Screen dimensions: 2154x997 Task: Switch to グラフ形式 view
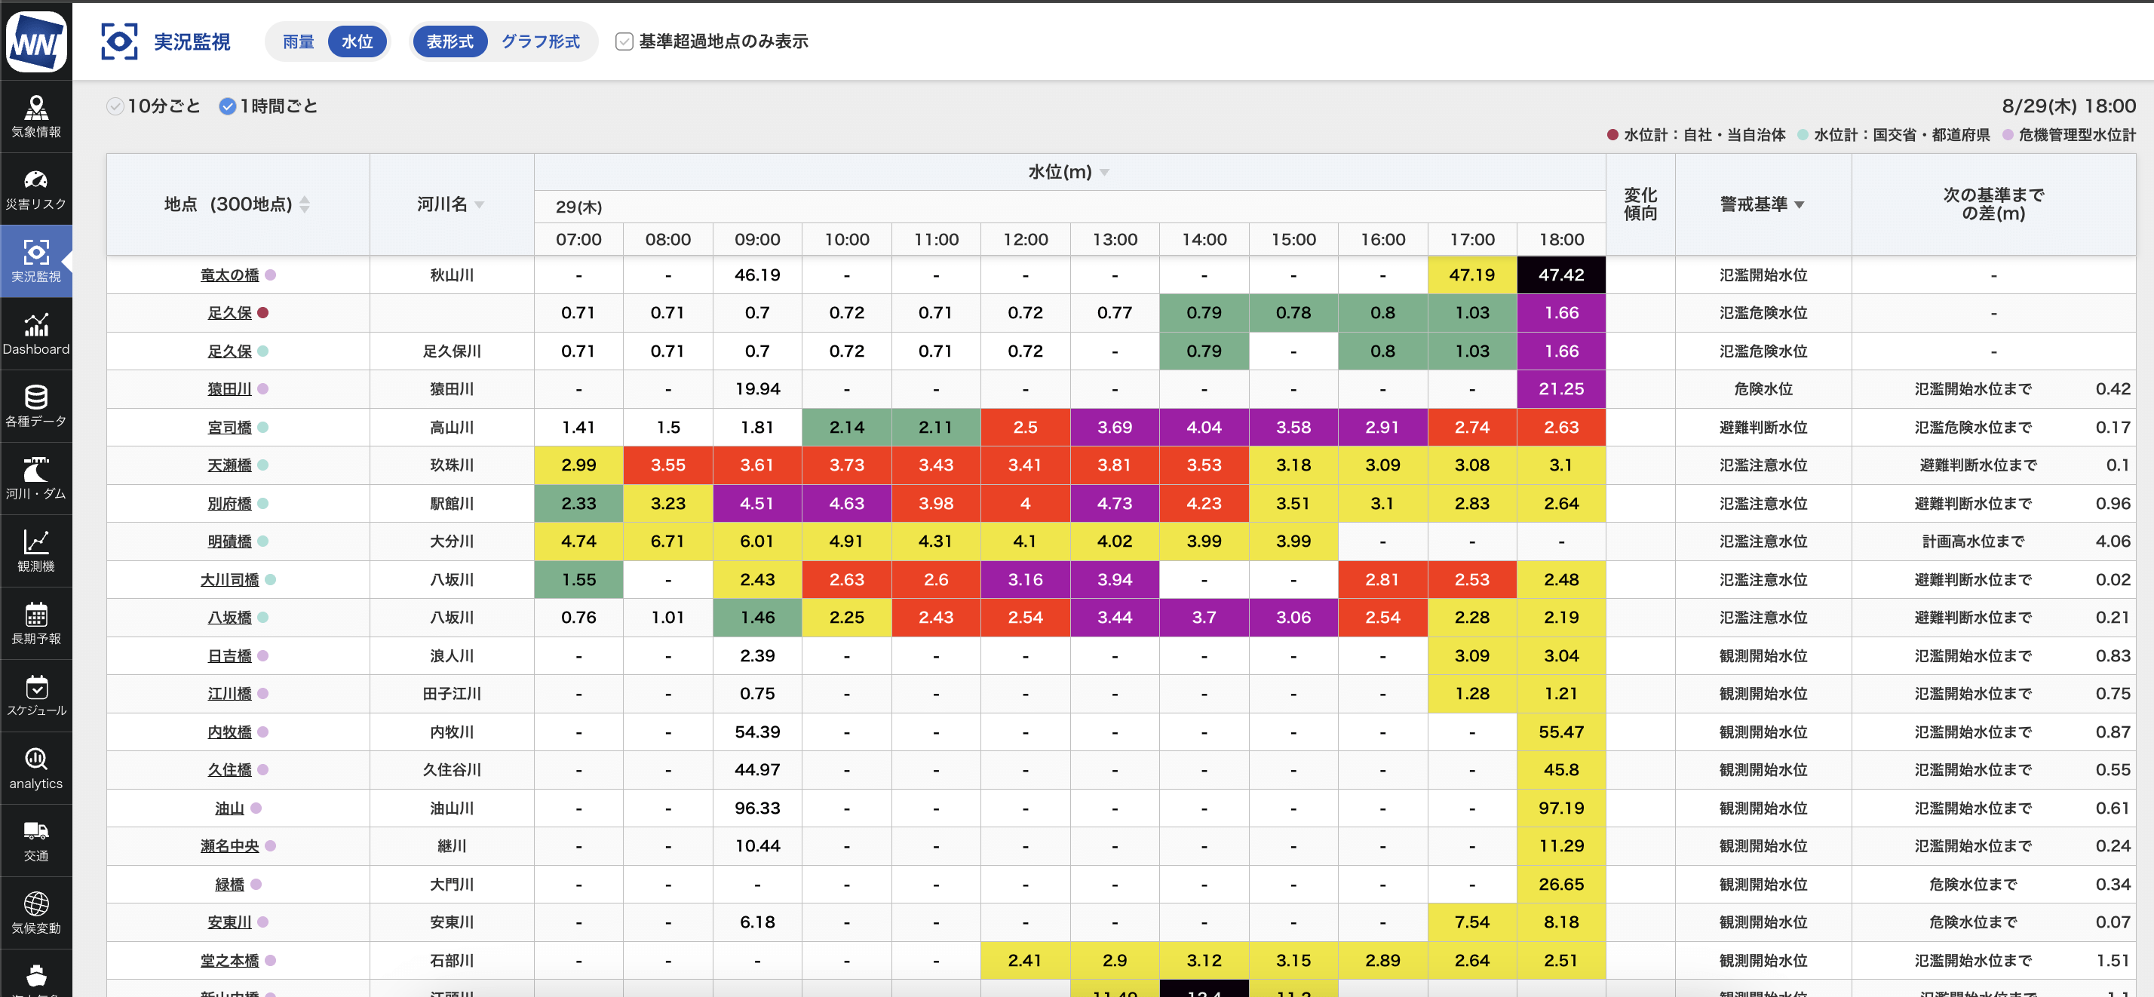pos(540,41)
